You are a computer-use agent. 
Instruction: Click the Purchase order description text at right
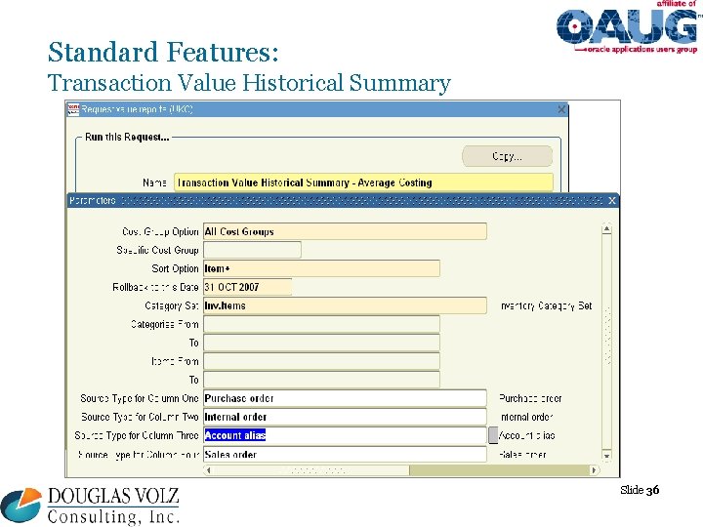(x=530, y=398)
